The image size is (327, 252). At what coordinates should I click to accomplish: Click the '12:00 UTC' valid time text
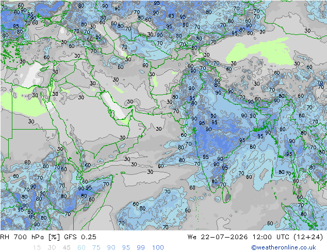click(271, 237)
